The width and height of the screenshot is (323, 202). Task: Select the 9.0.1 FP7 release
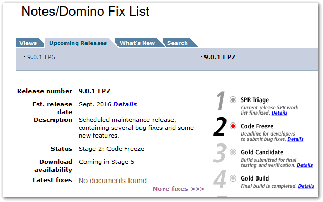[x=219, y=57]
